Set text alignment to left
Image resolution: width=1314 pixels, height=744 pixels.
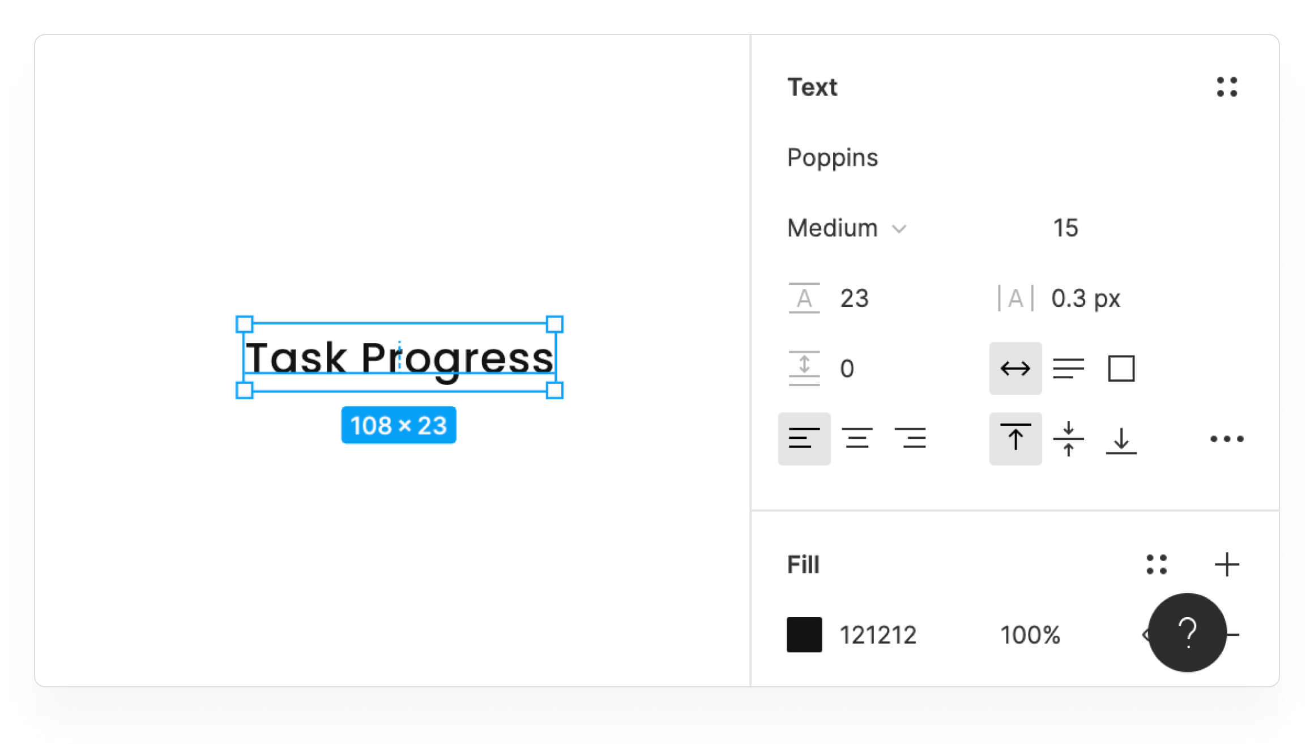(x=804, y=439)
